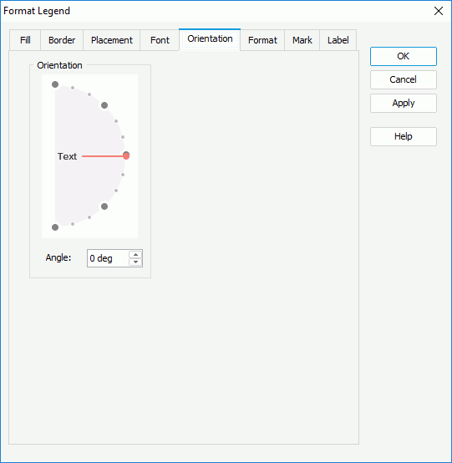Click the Orientation tab

(210, 39)
